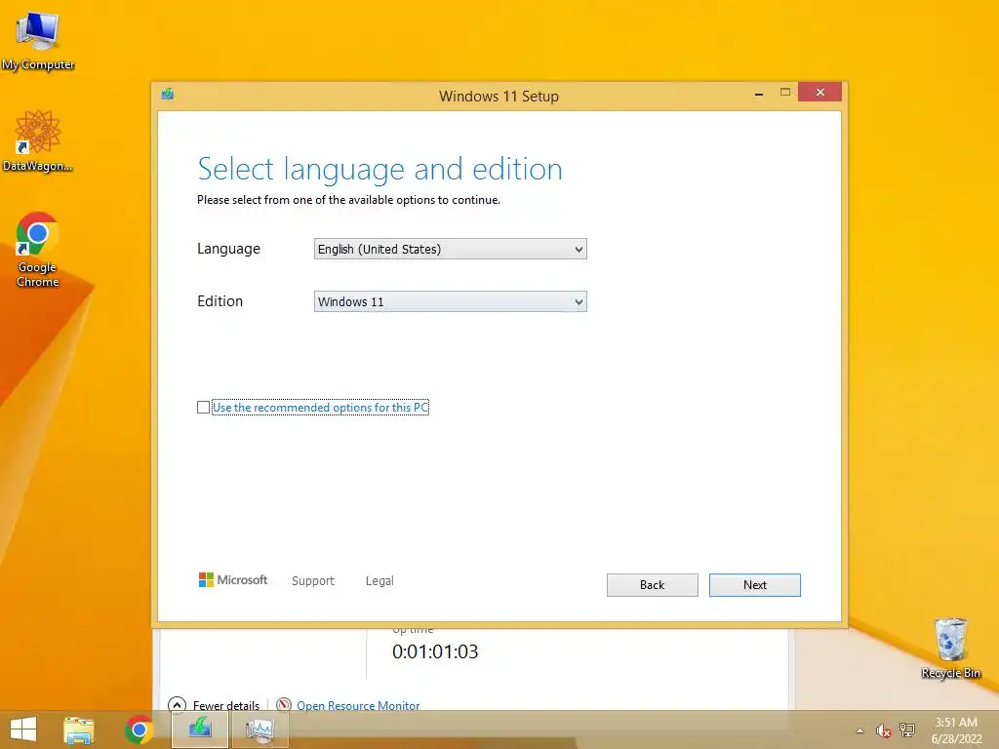Click the Select language and edition heading
999x749 pixels.
[380, 170]
